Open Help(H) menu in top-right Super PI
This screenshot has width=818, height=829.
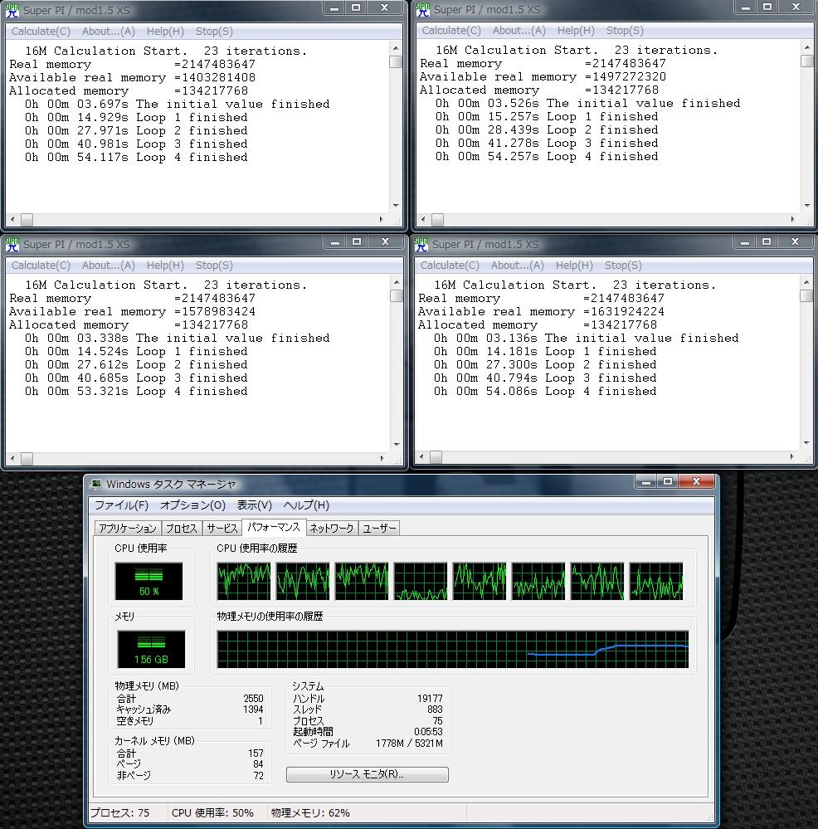576,30
